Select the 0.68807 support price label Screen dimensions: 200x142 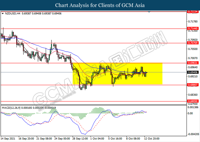(x=193, y=85)
